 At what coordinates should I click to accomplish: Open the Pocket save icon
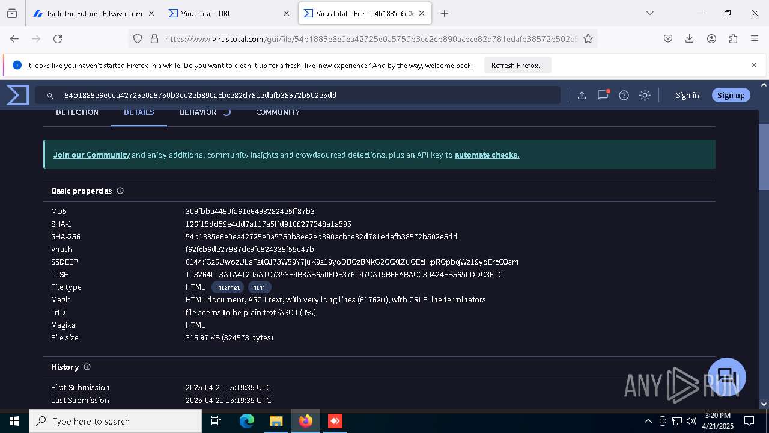[668, 38]
